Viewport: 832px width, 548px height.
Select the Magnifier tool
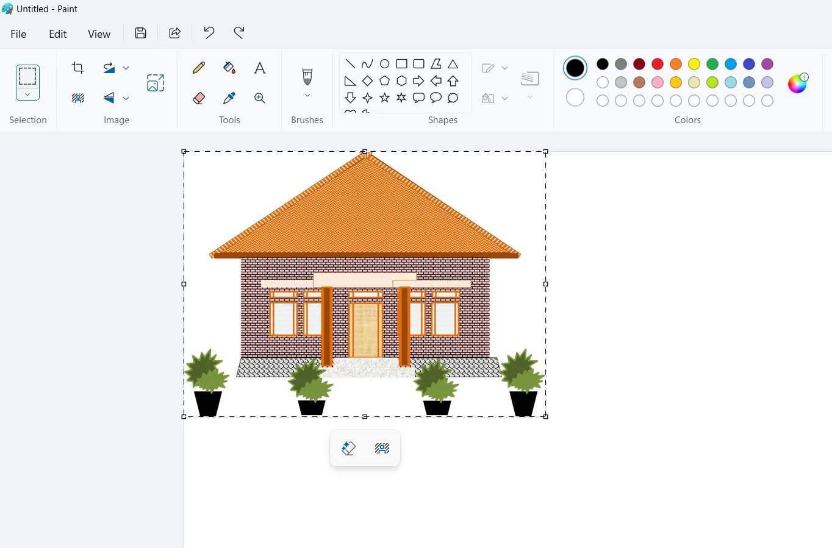[x=260, y=98]
